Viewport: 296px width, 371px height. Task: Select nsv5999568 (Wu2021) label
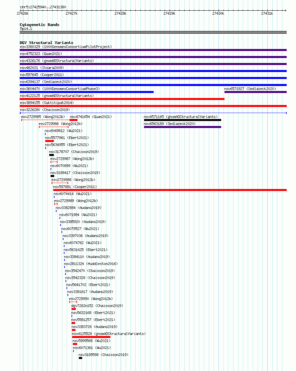[91, 341]
